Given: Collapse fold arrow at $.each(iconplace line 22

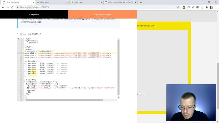Looking at the screenshot, I should (23, 82).
